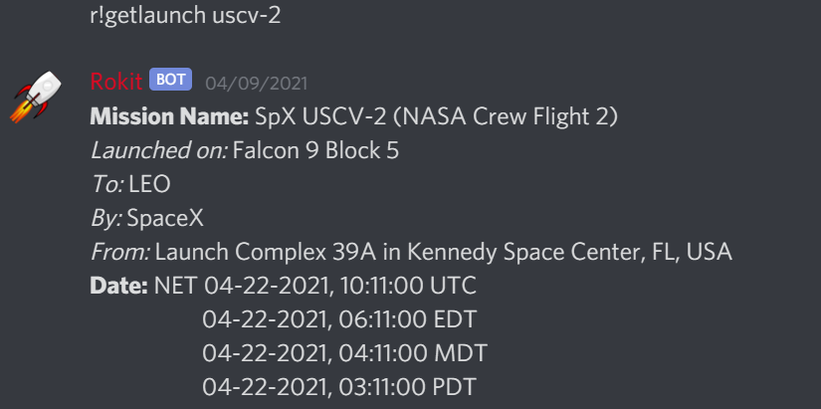Click the italic Launched on label
821x409 pixels.
(159, 151)
